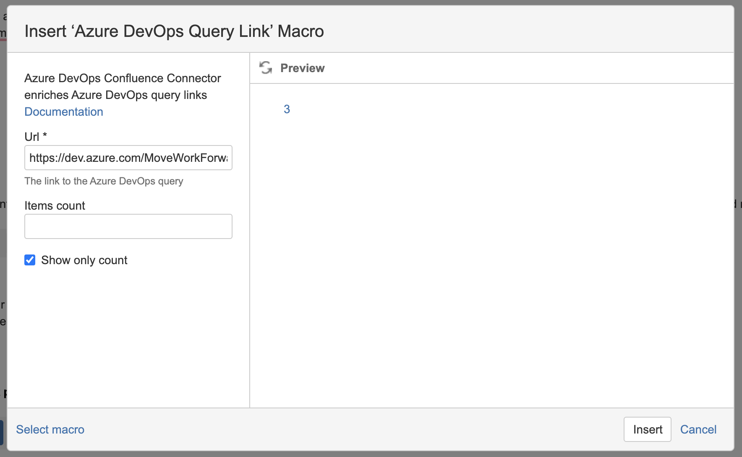
Task: Click the Url help text below the field
Action: (x=104, y=181)
